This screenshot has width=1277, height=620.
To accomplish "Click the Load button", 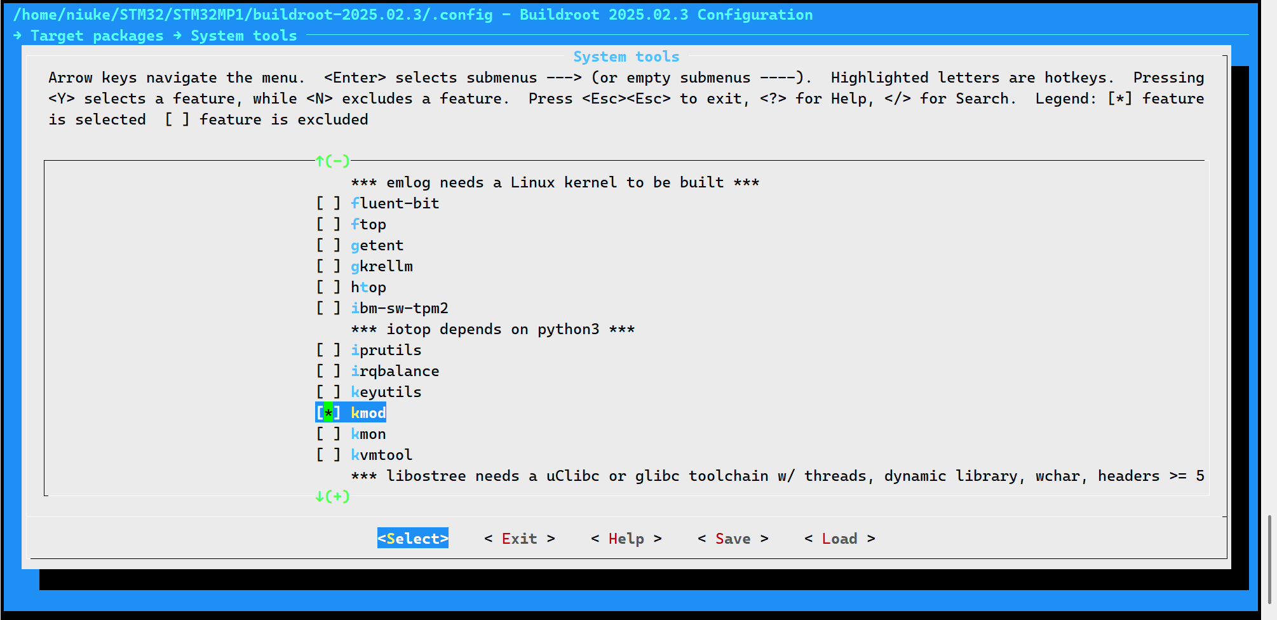I will pos(840,538).
